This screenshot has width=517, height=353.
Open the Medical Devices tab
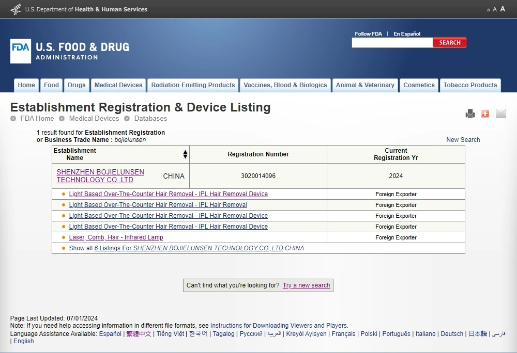(x=118, y=85)
